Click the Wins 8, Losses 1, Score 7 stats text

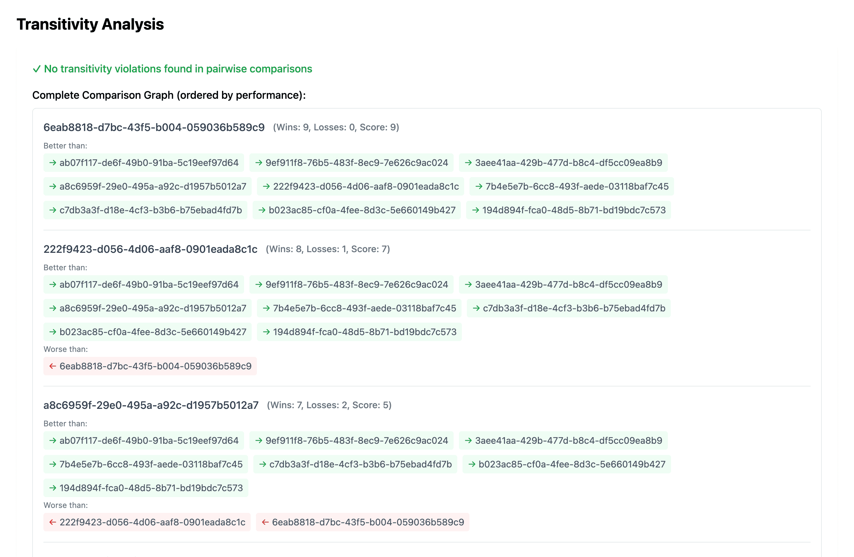pos(328,249)
